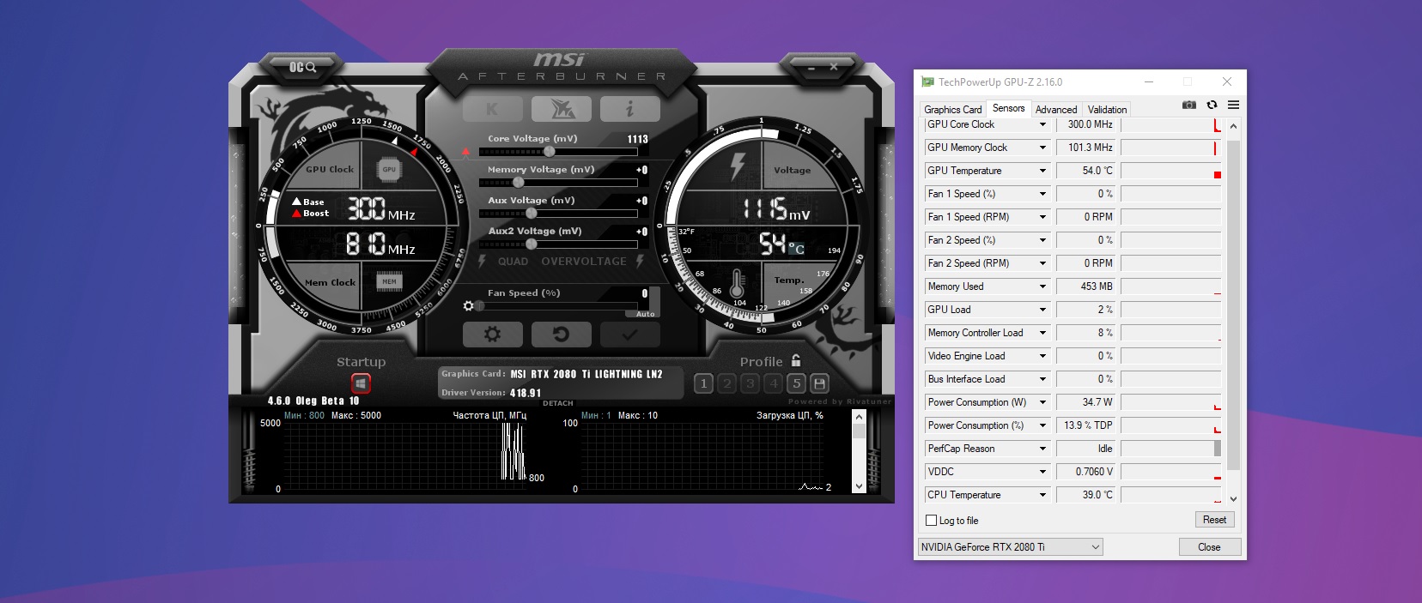1422x603 pixels.
Task: Click the save profile floppy icon
Action: click(819, 383)
